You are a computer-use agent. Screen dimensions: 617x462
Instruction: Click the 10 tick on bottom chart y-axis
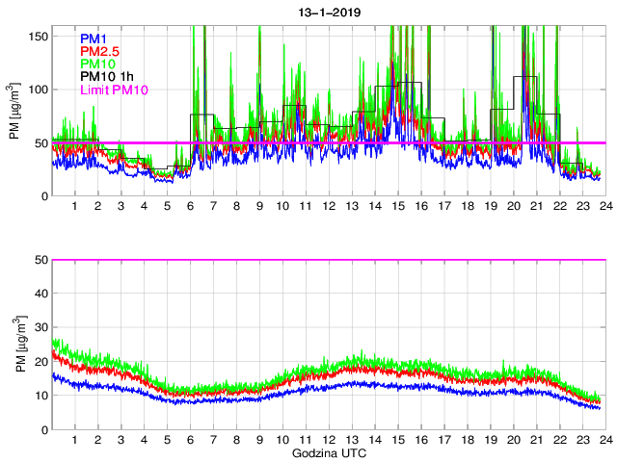40,396
